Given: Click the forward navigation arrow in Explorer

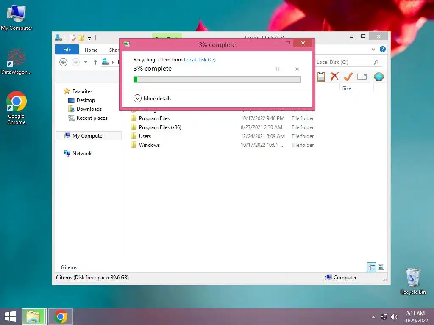Looking at the screenshot, I should (75, 62).
